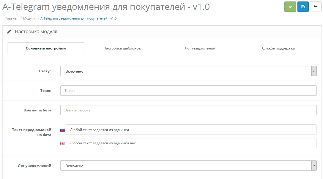Click the back arrow return button
The width and height of the screenshot is (323, 179).
(315, 7)
